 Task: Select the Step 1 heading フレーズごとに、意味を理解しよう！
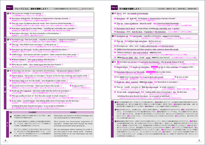(31, 9)
